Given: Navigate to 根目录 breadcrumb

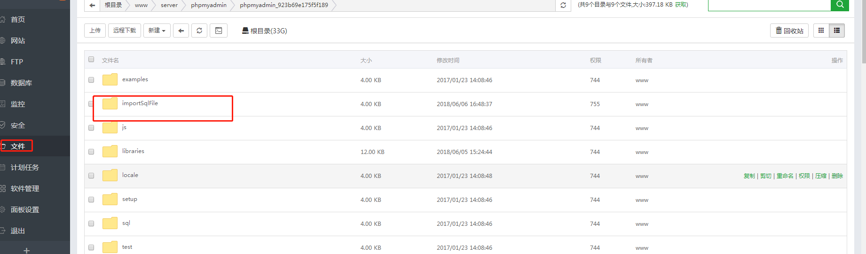Looking at the screenshot, I should click(113, 5).
